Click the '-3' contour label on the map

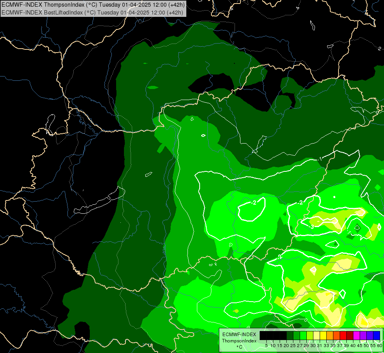[x=311, y=227]
